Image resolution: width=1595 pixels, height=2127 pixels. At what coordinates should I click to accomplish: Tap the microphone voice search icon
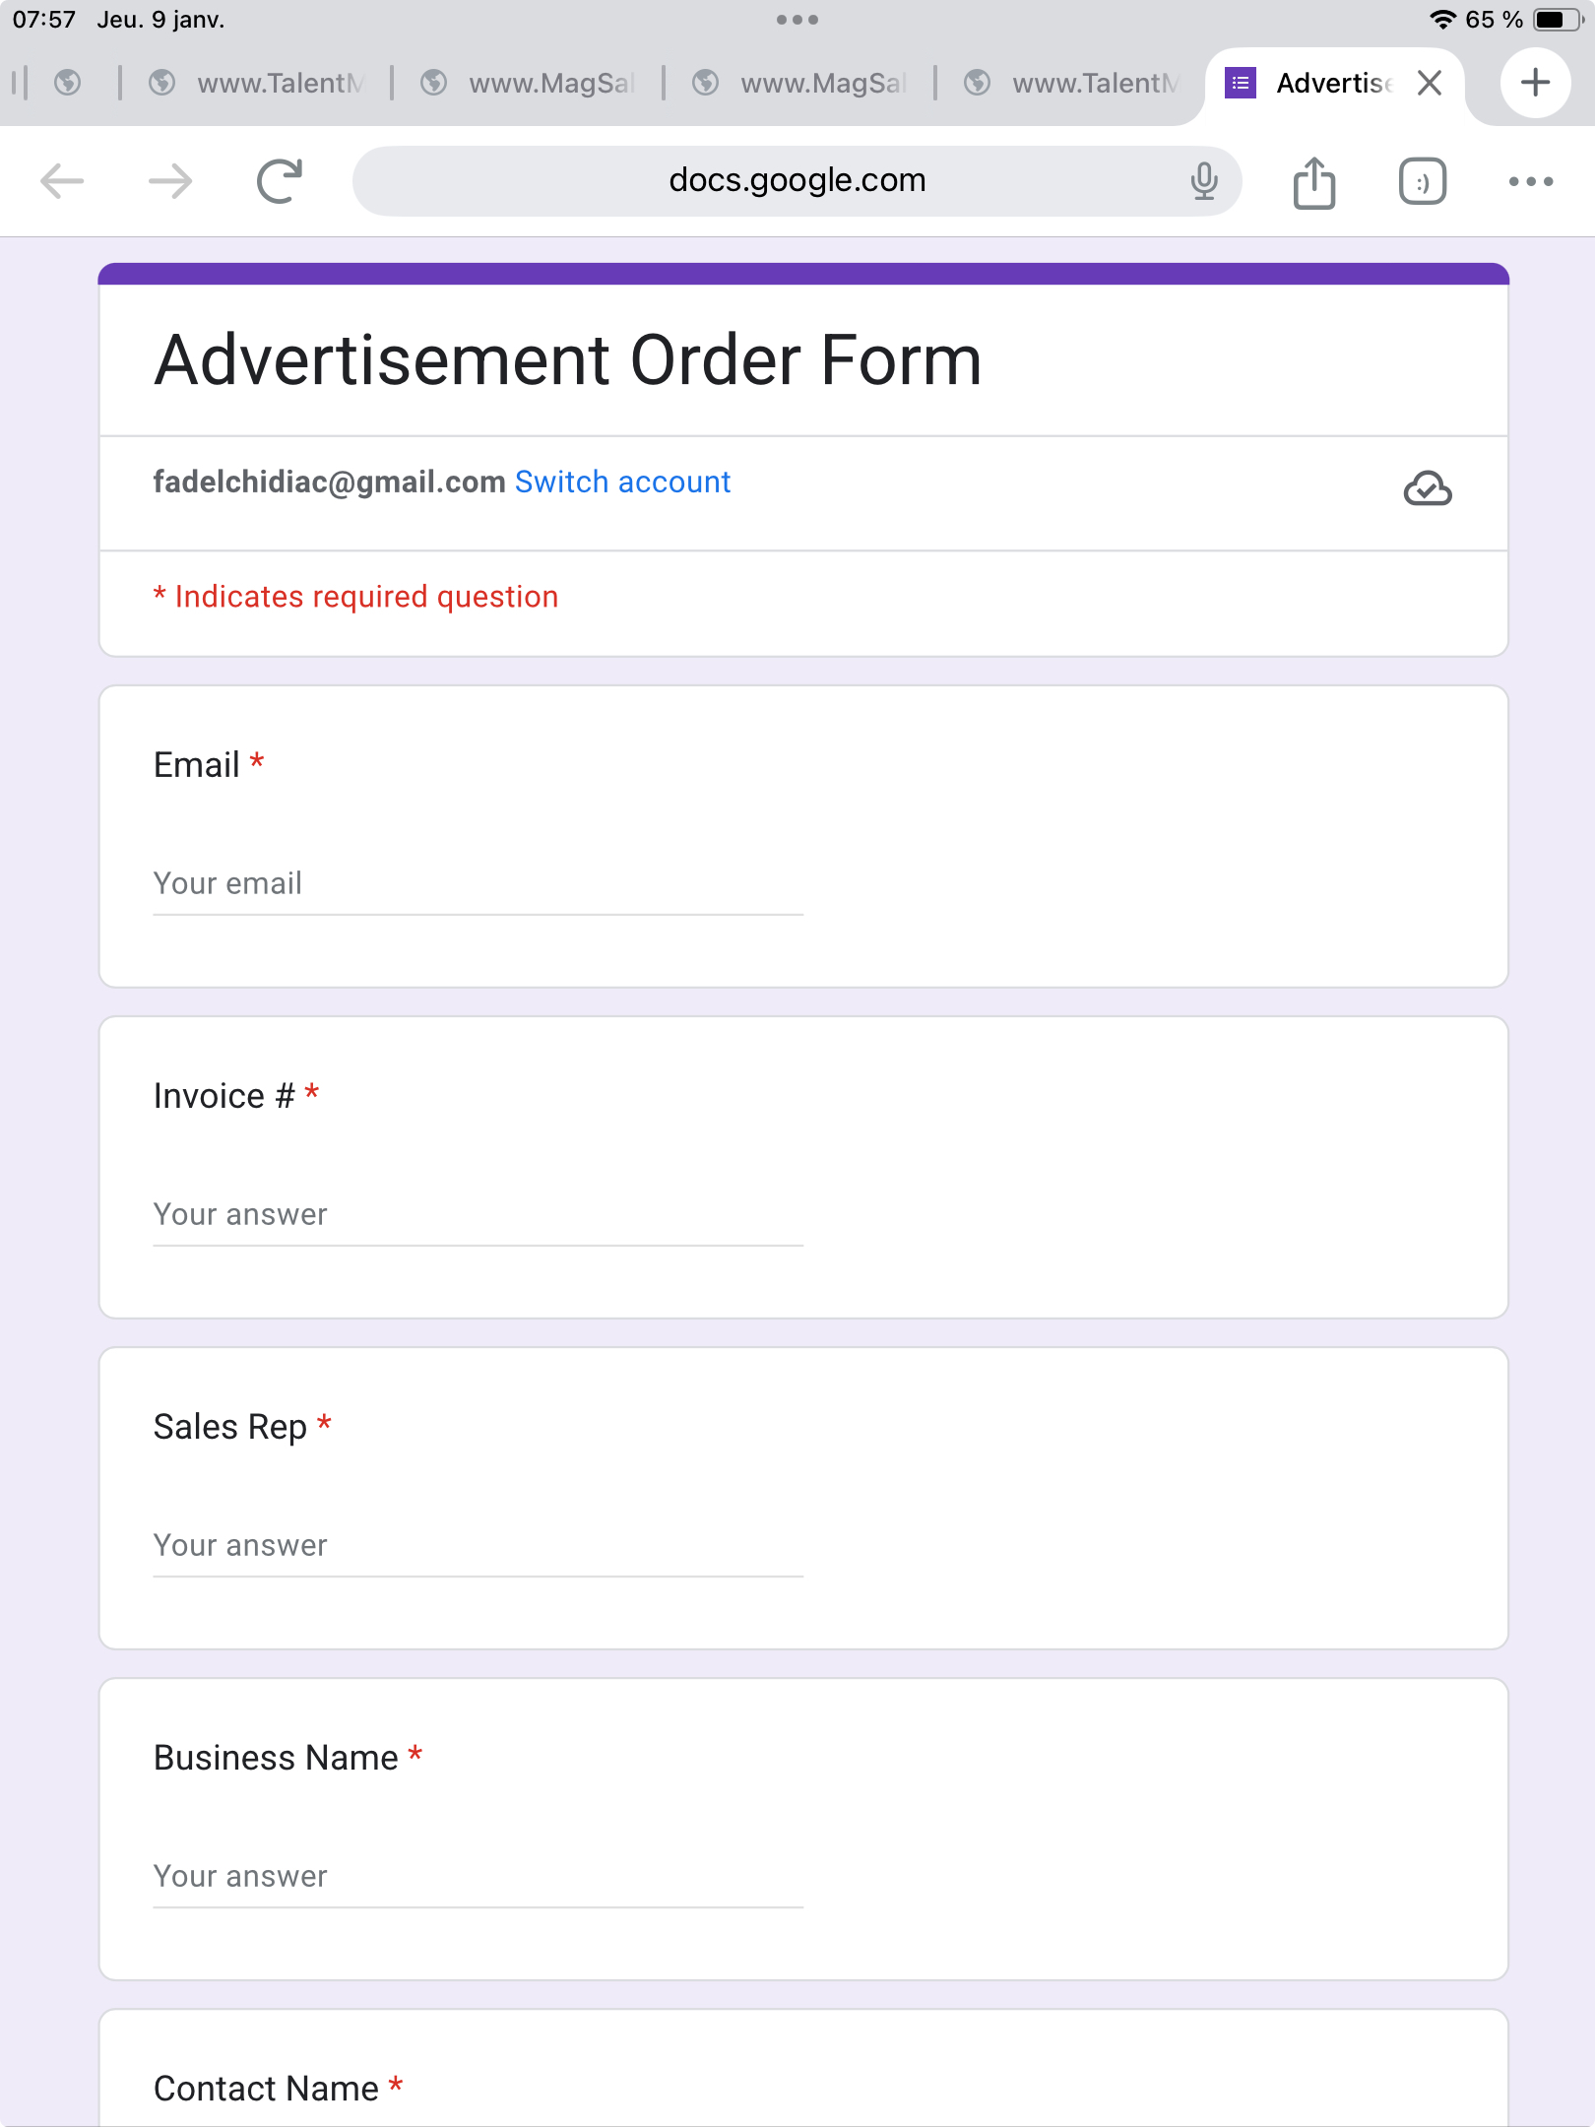pyautogui.click(x=1203, y=181)
